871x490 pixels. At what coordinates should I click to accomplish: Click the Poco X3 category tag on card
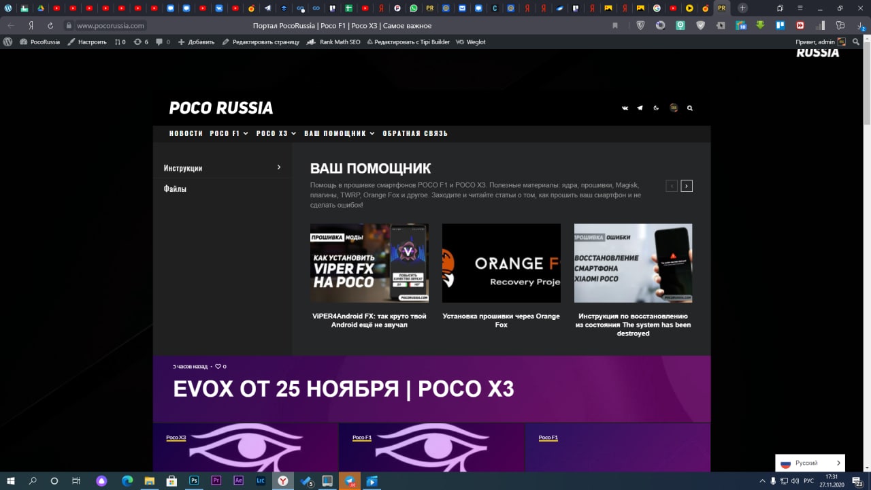coord(176,438)
